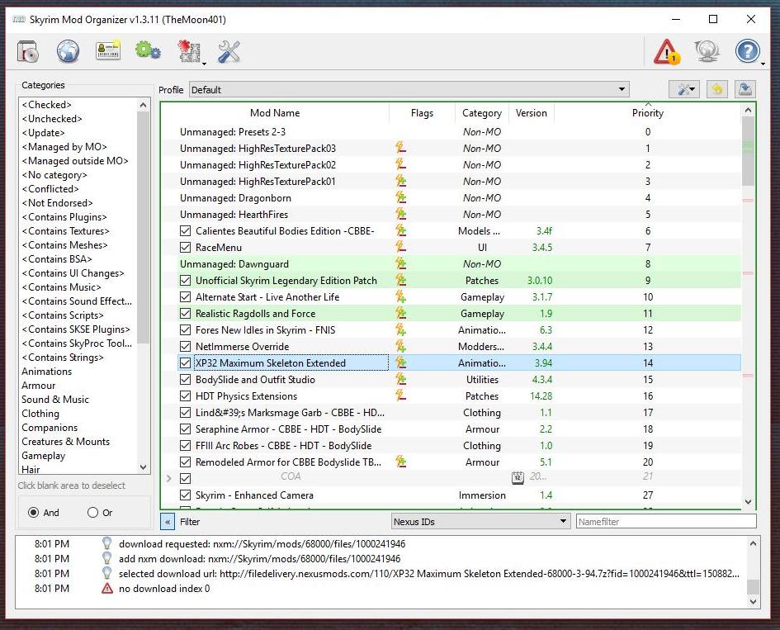Click flag icon on Alternate Start row

coord(400,296)
